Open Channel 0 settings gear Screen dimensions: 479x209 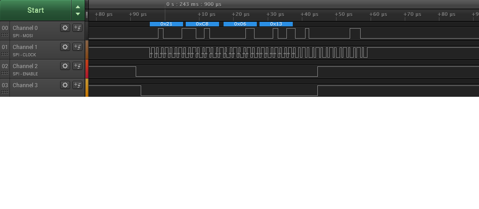[x=65, y=28]
